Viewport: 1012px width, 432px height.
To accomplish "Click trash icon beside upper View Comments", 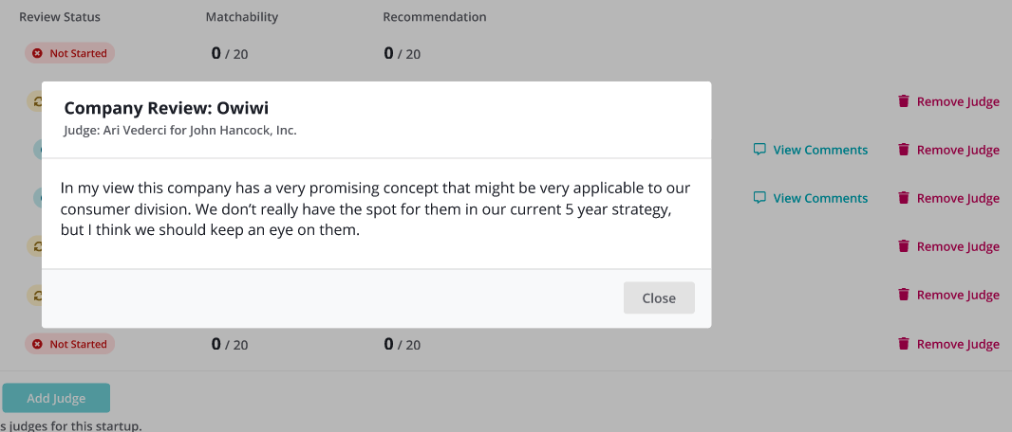I will pyautogui.click(x=904, y=150).
